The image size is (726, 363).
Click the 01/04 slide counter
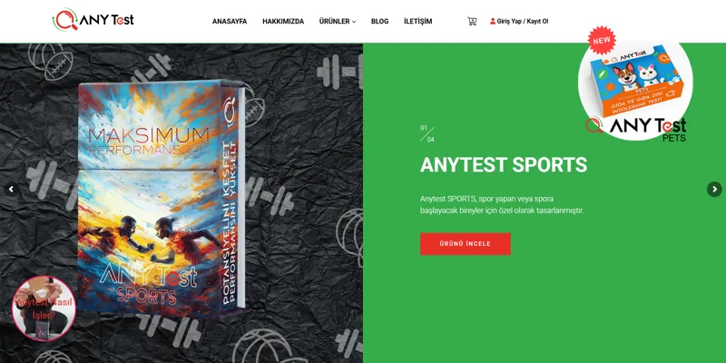tap(427, 133)
